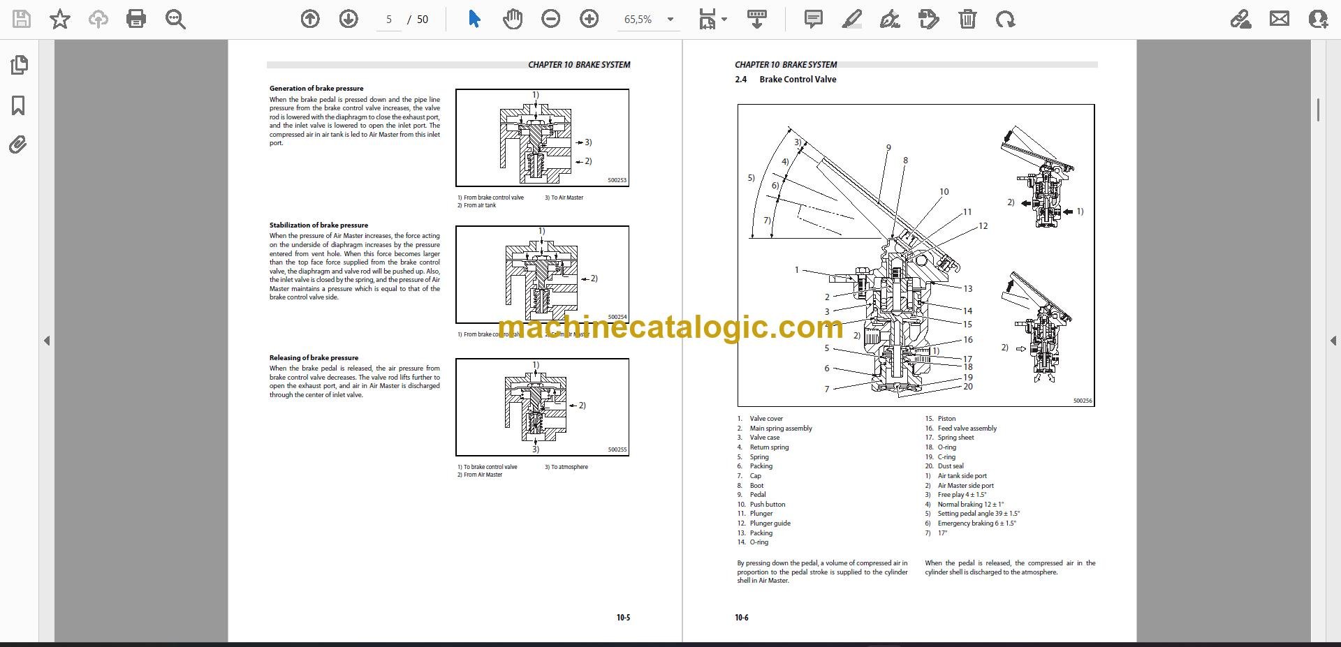Delete with the trash icon

(x=967, y=19)
